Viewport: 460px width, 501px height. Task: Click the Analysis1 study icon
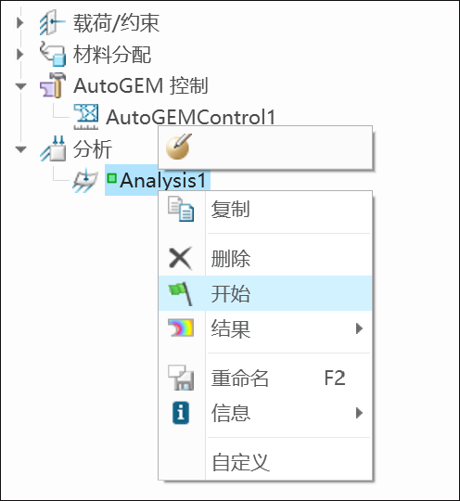[x=85, y=180]
